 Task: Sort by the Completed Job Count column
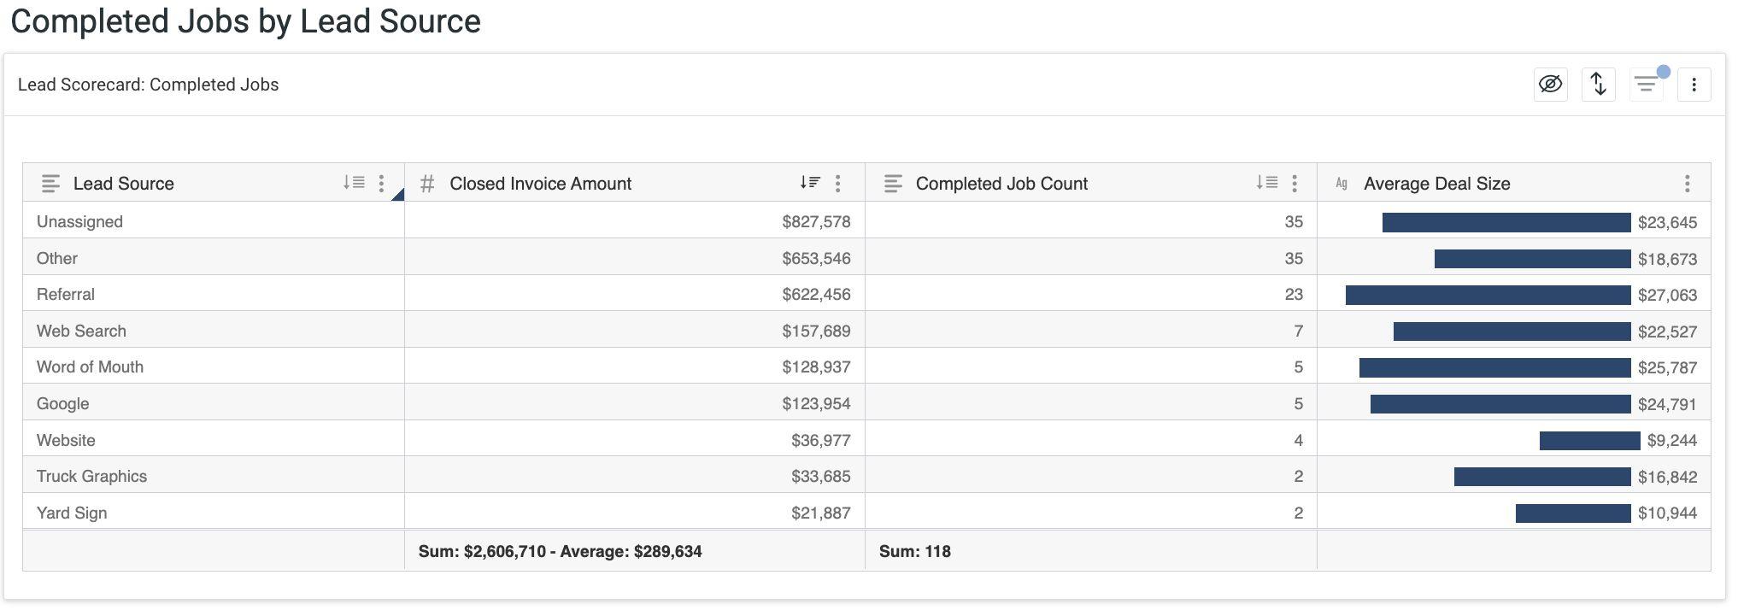[1266, 183]
